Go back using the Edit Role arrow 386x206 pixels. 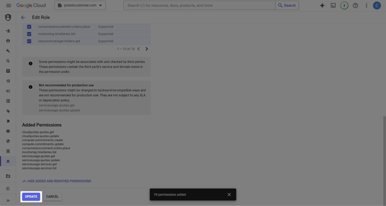pos(23,17)
